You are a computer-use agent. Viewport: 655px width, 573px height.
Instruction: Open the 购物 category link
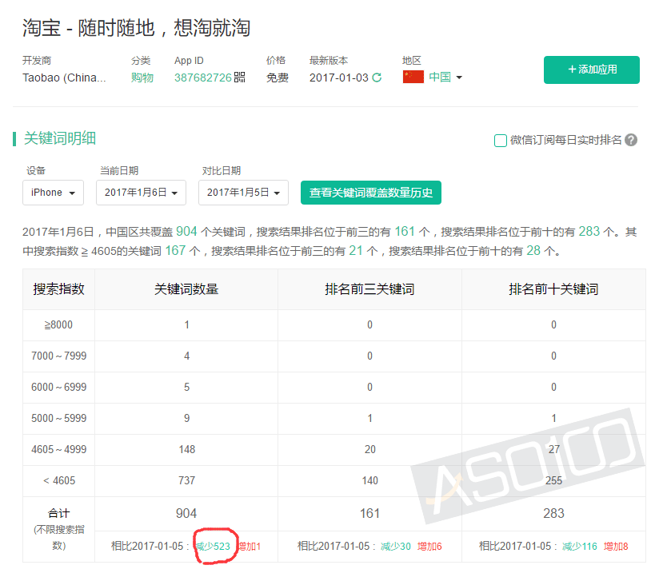point(142,78)
